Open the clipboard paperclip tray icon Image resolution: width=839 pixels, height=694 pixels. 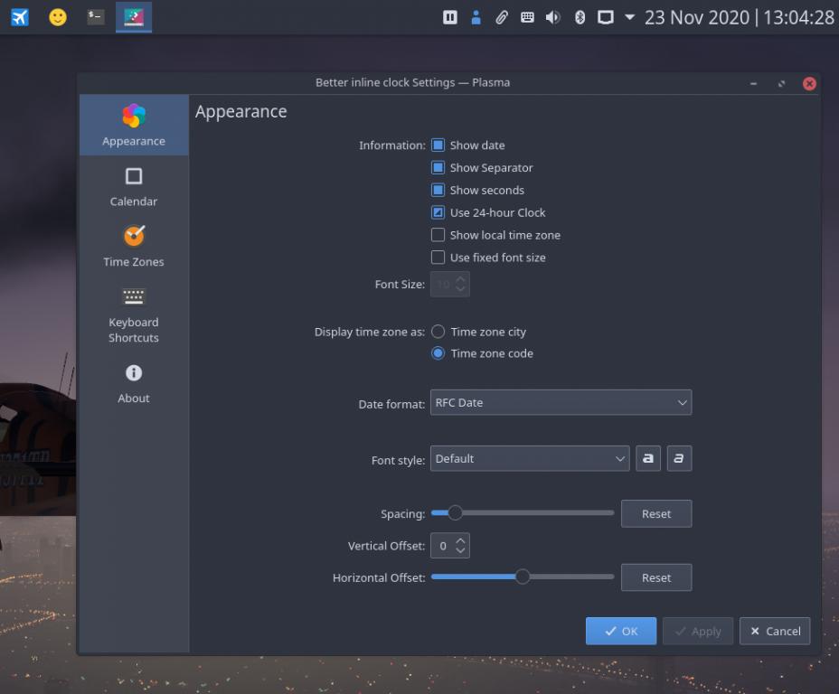pos(501,18)
